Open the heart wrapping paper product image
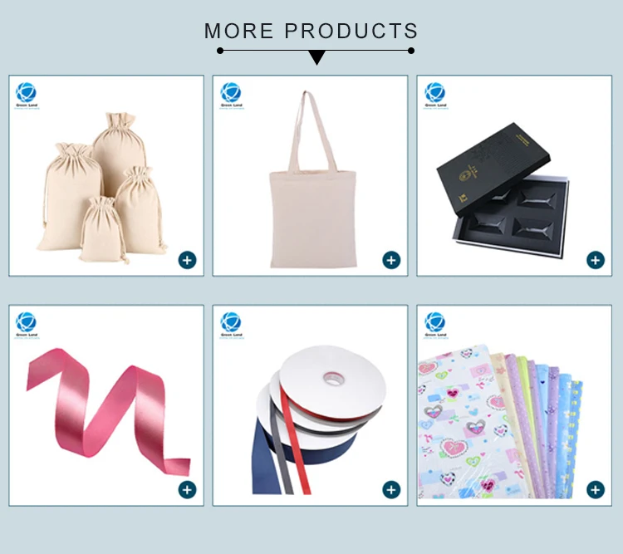The height and width of the screenshot is (554, 623). pos(500,421)
